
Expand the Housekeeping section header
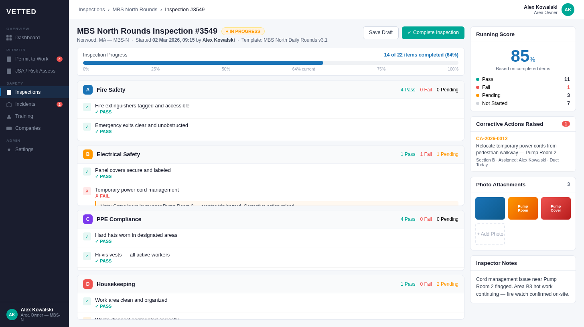coord(270,284)
